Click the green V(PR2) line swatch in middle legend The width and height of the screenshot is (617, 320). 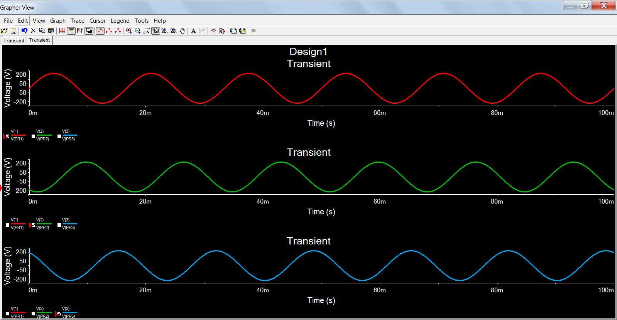[44, 224]
